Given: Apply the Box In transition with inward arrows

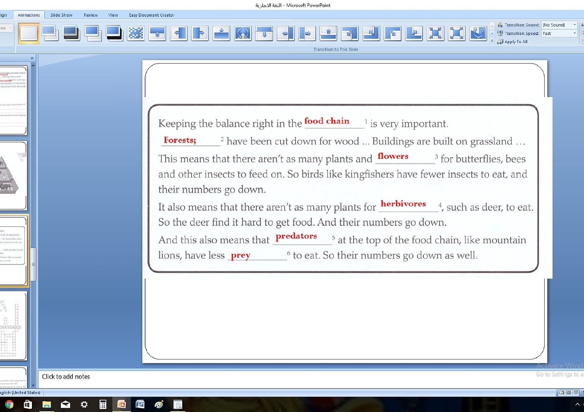Looking at the screenshot, I should pos(435,33).
